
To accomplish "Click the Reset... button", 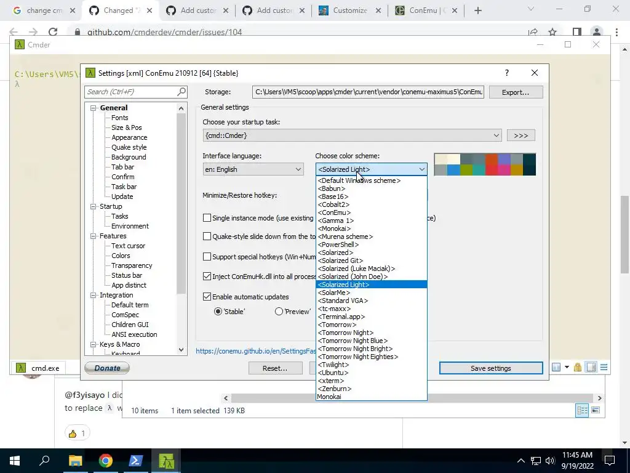I will pyautogui.click(x=275, y=368).
